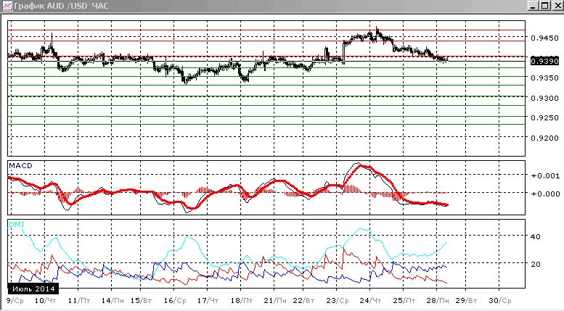Click the date label 21/Пн
This screenshot has width=564, height=311.
coord(275,301)
